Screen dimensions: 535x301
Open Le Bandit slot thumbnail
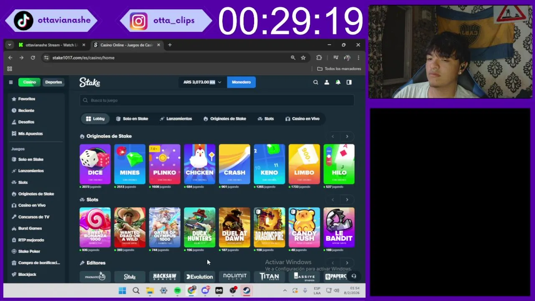[x=339, y=227]
